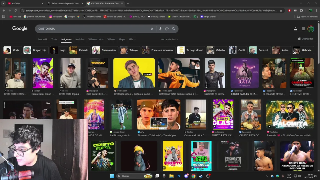The height and width of the screenshot is (180, 320).
Task: Open the 10Notificaciones bookmark
Action: pos(92,17)
